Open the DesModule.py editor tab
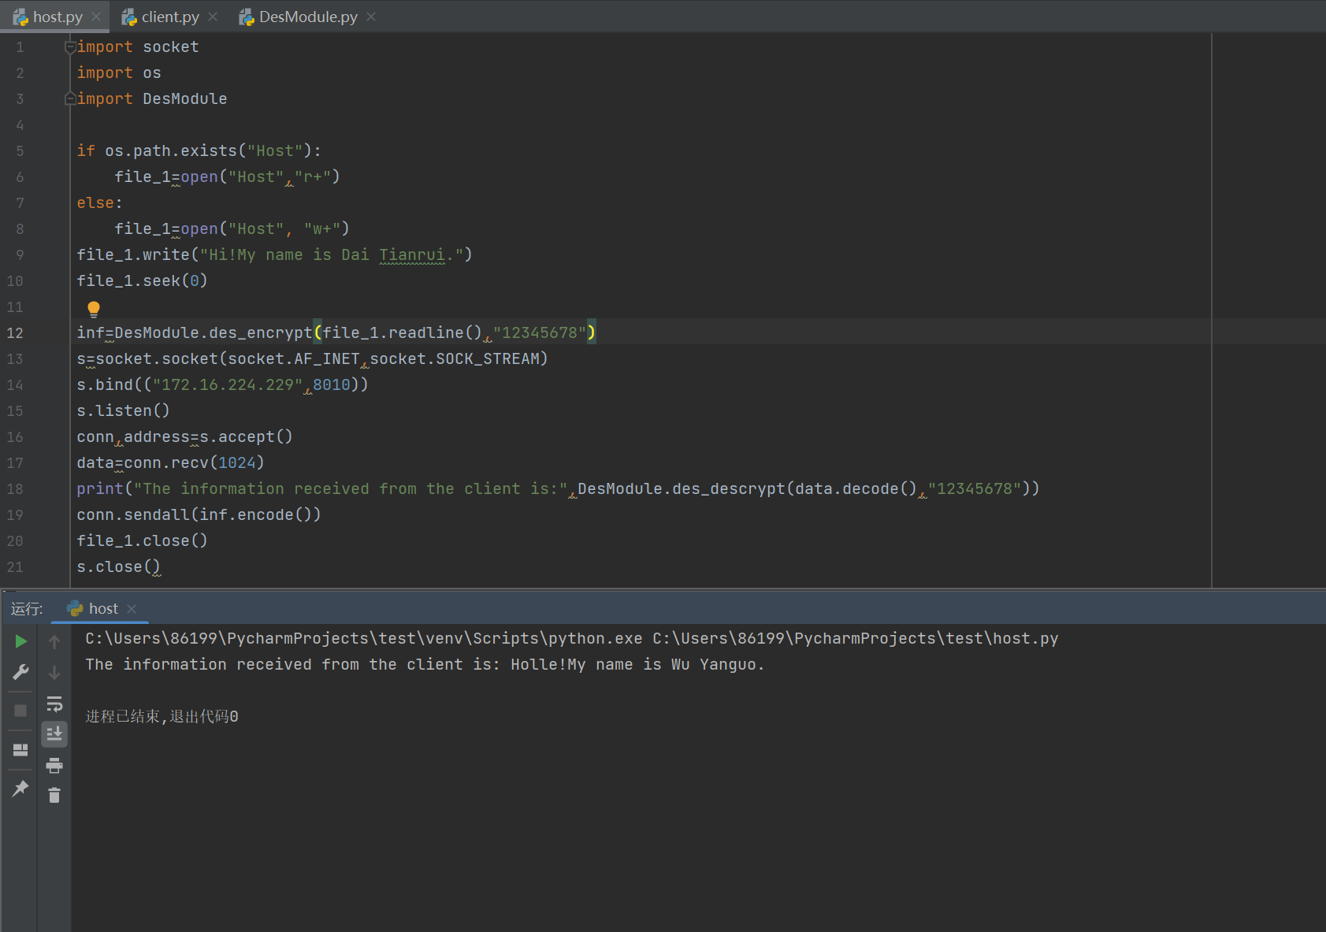The width and height of the screenshot is (1326, 932). point(307,17)
